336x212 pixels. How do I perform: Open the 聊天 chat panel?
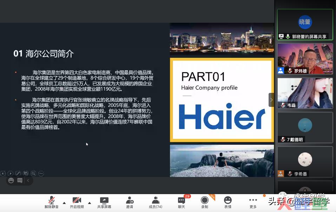click(182, 203)
